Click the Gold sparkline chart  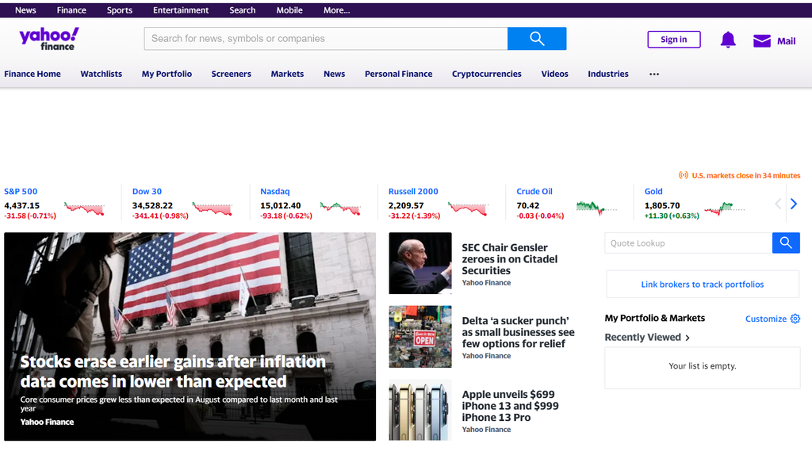click(x=724, y=208)
